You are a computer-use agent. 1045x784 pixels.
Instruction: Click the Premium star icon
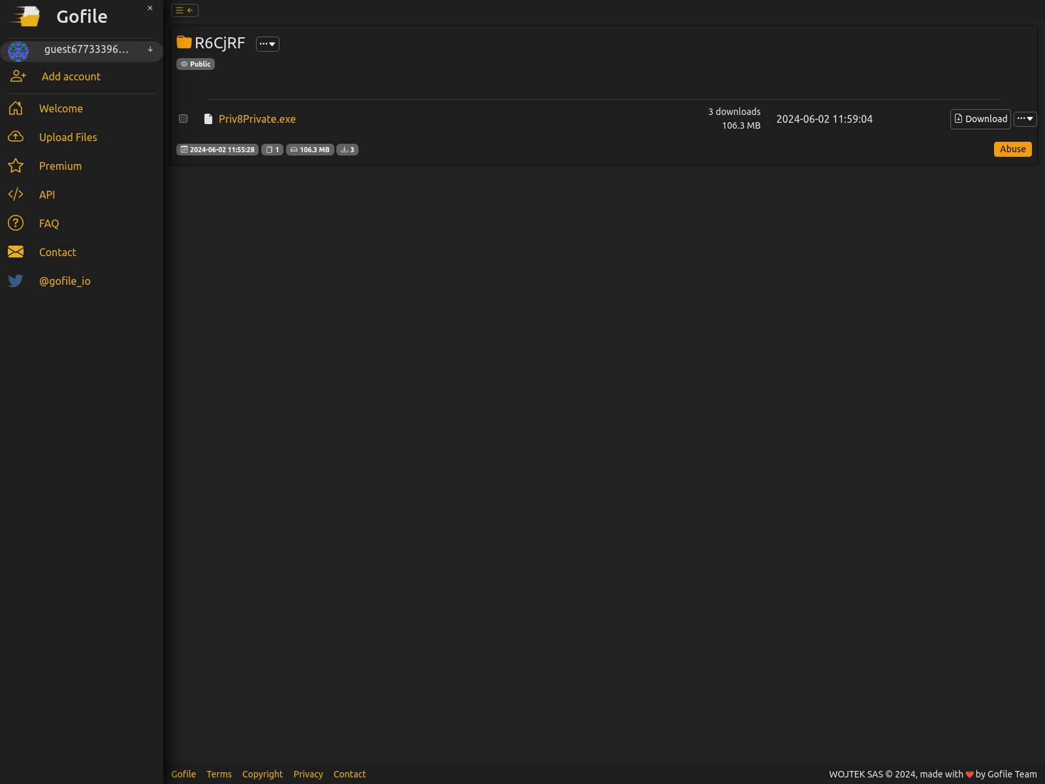click(16, 166)
